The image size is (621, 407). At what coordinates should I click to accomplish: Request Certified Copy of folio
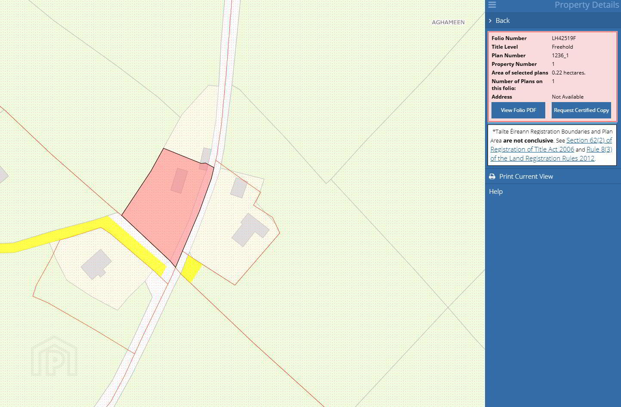click(581, 110)
